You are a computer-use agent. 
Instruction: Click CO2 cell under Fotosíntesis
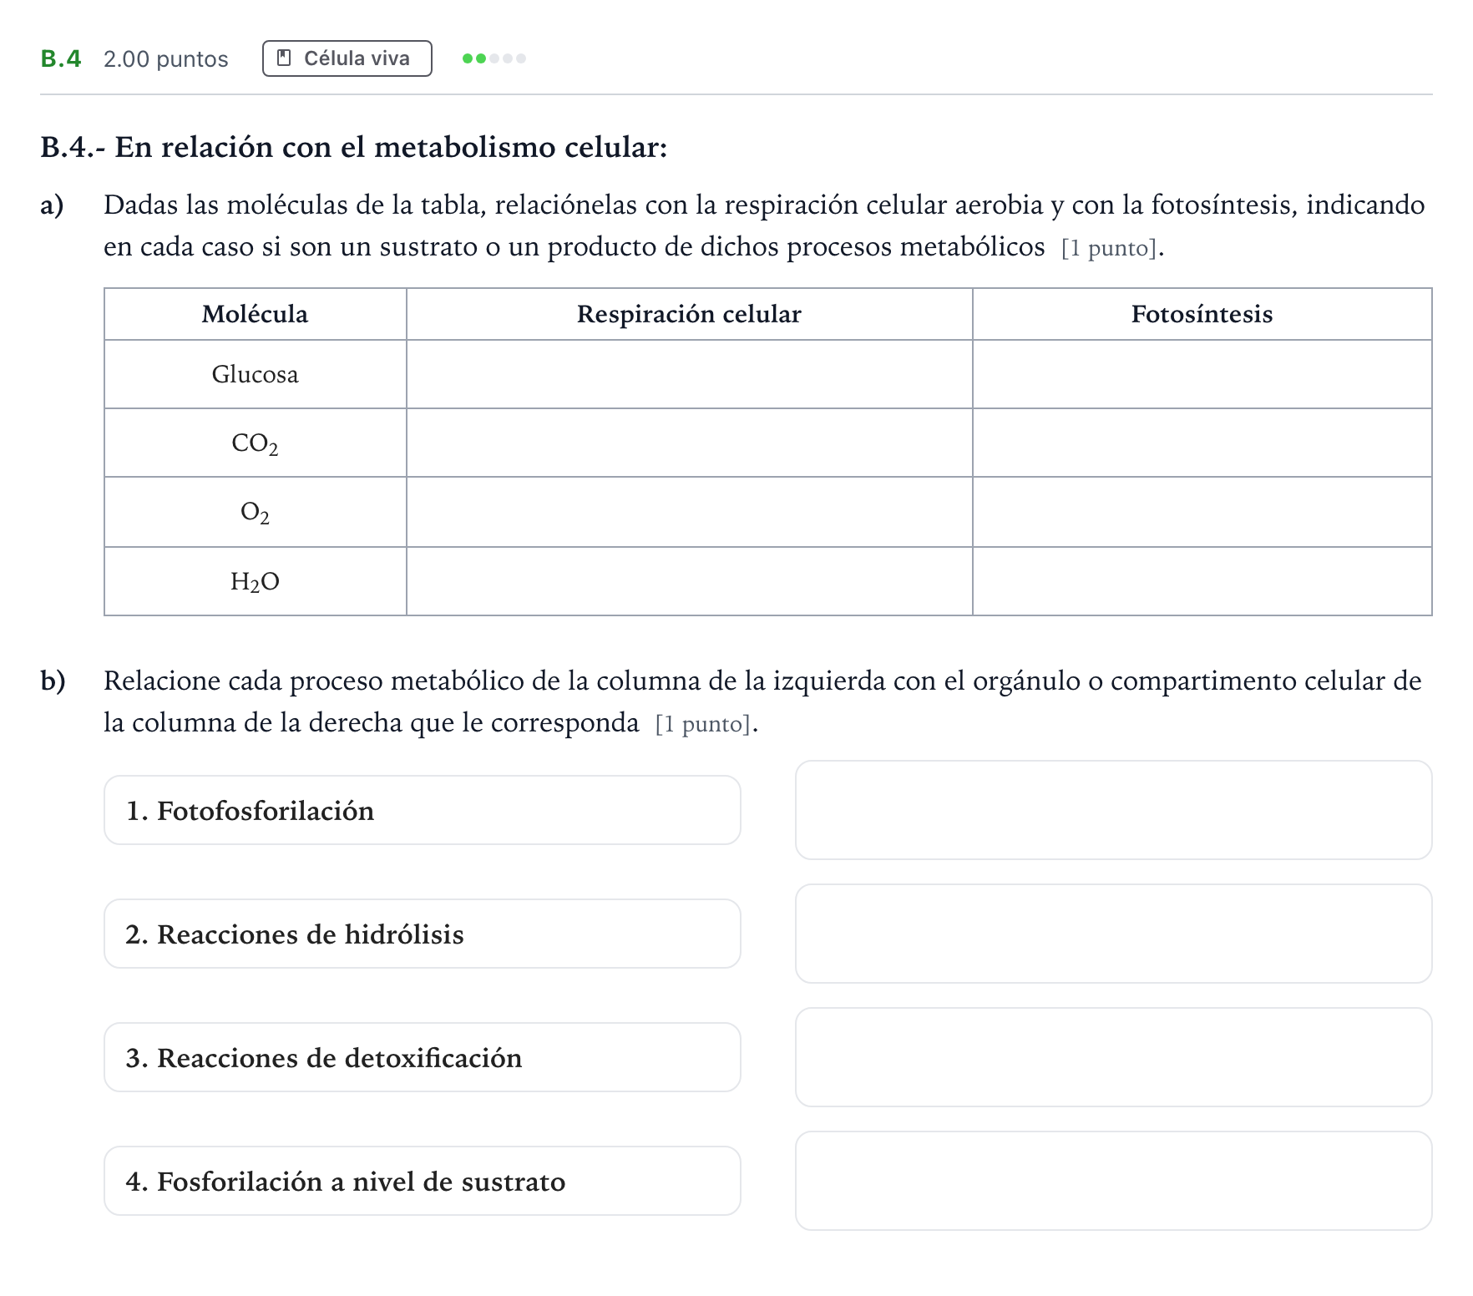pyautogui.click(x=1202, y=443)
